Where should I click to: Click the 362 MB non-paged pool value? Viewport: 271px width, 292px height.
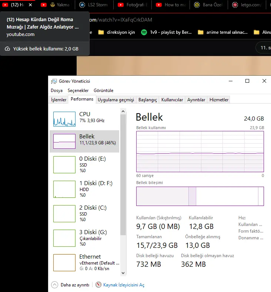coord(194,264)
